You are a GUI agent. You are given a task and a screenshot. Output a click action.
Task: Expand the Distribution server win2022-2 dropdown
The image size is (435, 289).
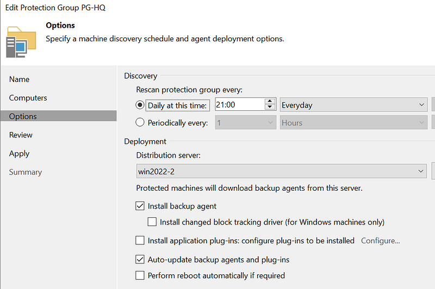(281, 172)
